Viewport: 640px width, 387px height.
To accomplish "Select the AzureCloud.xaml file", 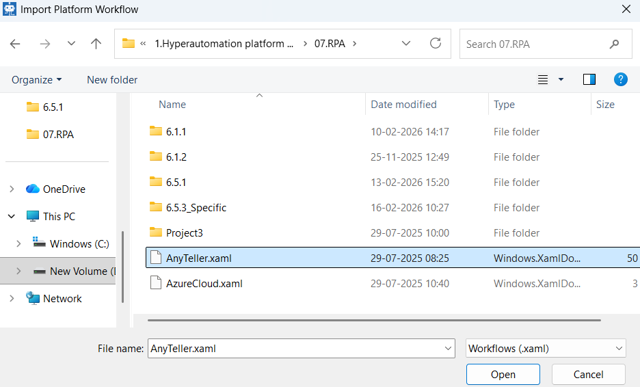I will coord(392,284).
